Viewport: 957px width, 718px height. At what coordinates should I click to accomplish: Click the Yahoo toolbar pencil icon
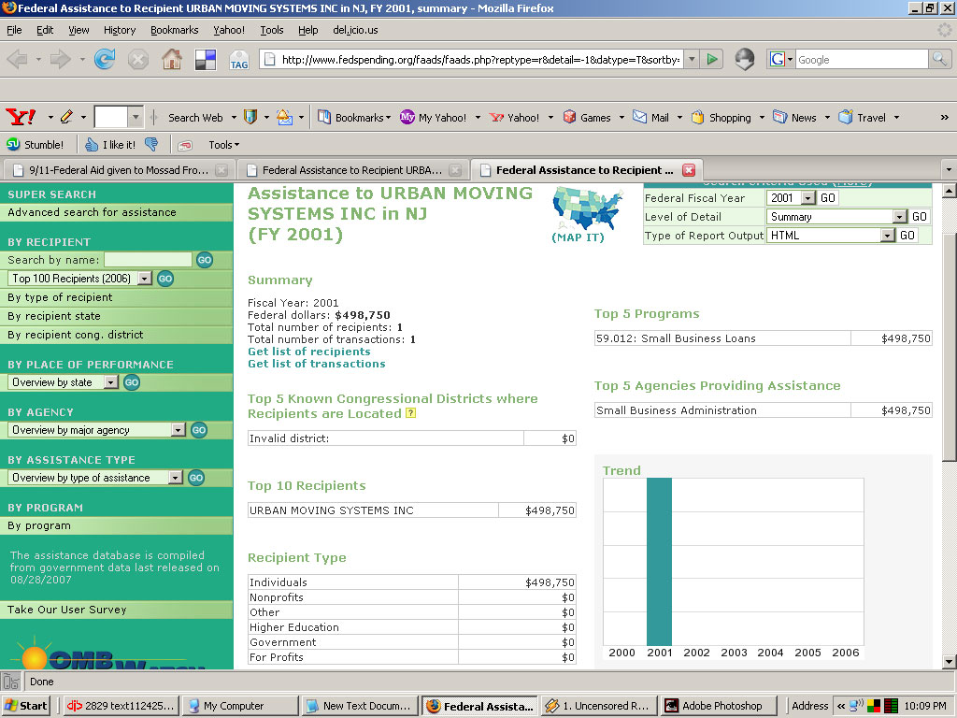[66, 117]
